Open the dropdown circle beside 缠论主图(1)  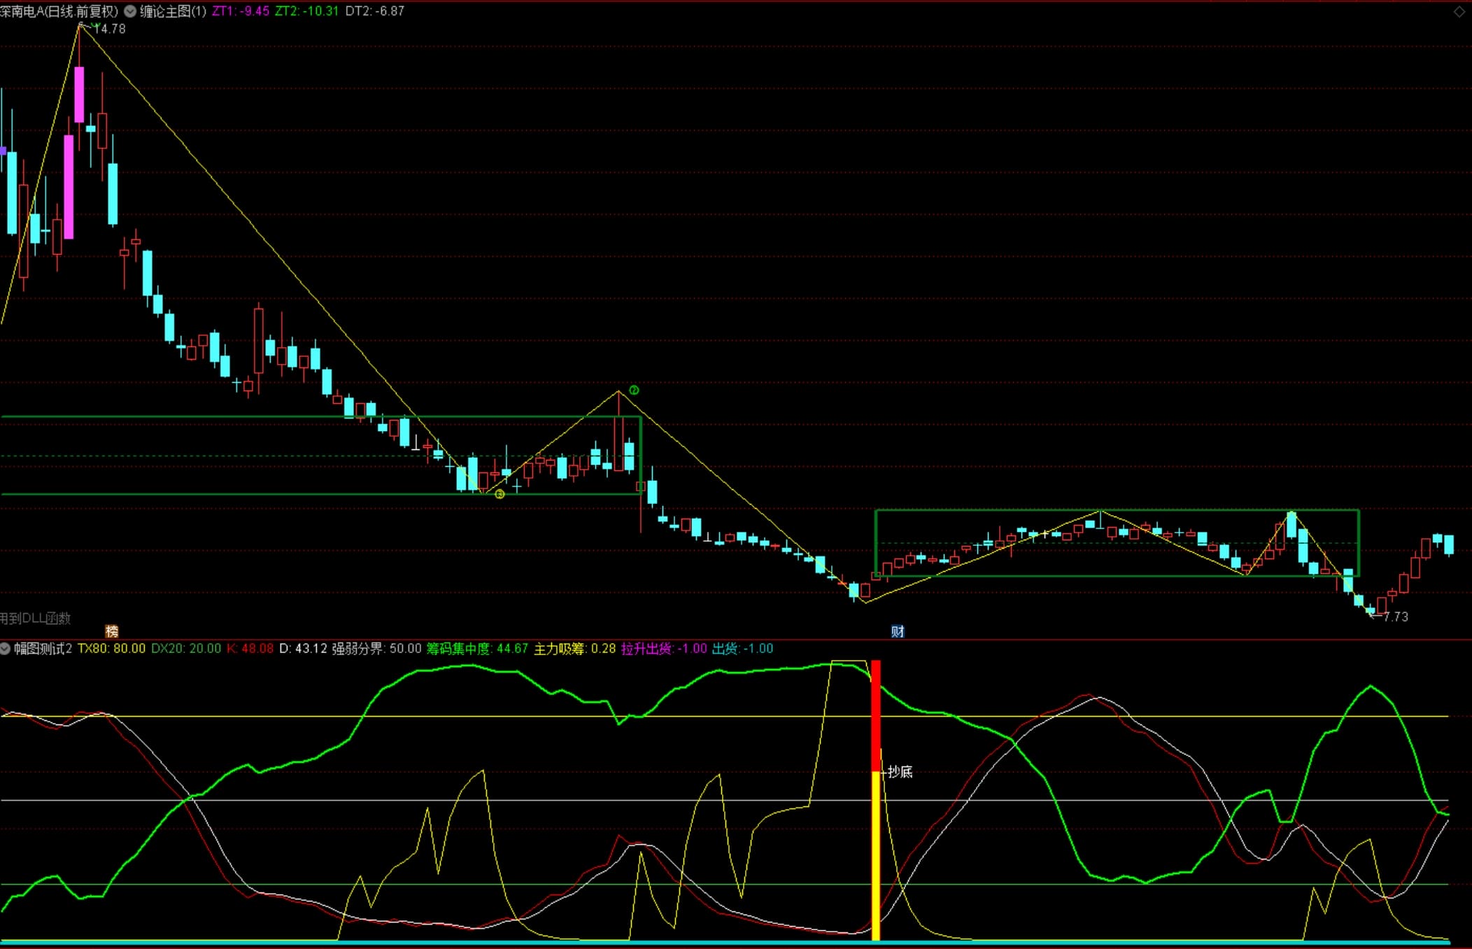(130, 11)
